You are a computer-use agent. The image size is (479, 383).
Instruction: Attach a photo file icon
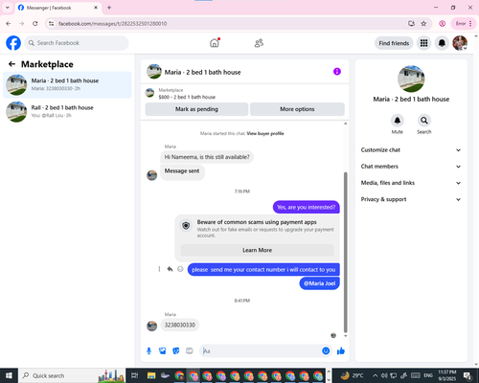(x=162, y=351)
